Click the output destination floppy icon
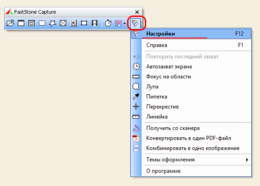This screenshot has width=260, height=186. click(118, 23)
